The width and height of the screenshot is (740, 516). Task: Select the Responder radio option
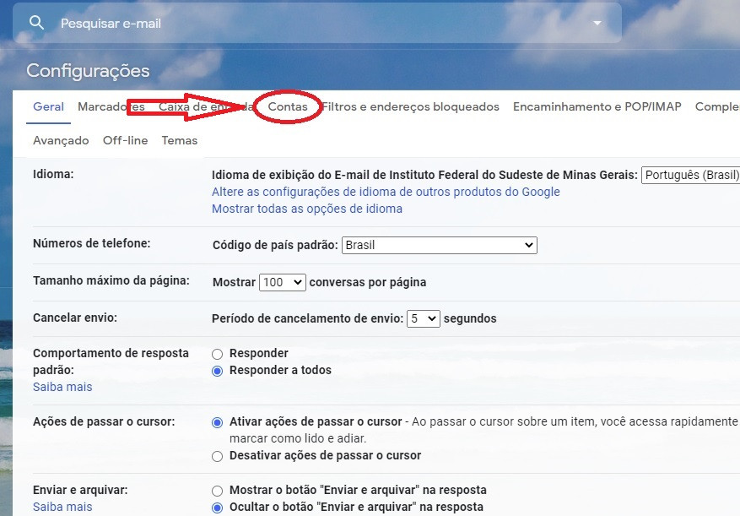(x=218, y=354)
